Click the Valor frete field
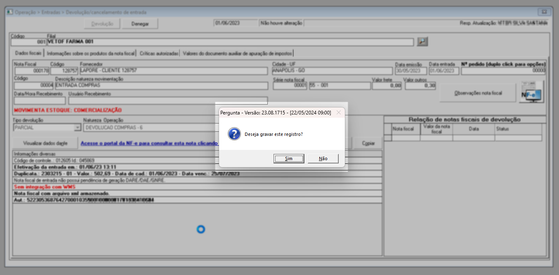Image resolution: width=559 pixels, height=275 pixels. pyautogui.click(x=387, y=86)
